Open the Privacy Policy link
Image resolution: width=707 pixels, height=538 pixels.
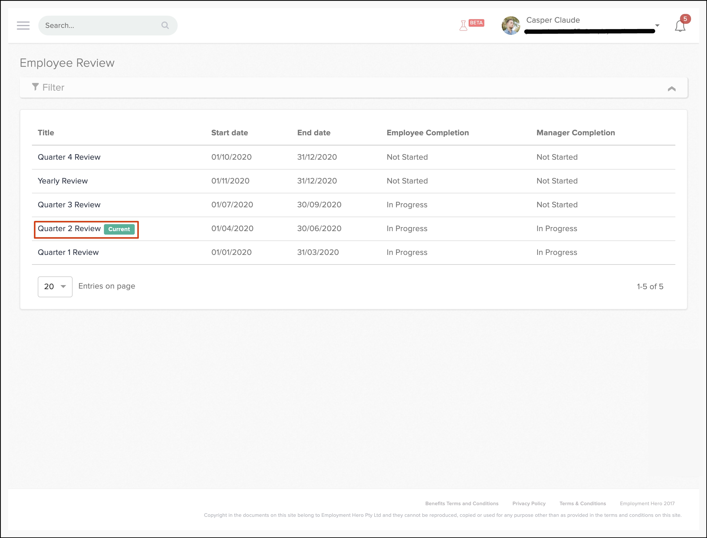pyautogui.click(x=529, y=503)
